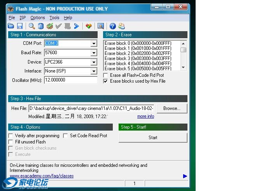Click the colorful hearts toolbar icon
This screenshot has height=191, width=280.
coord(89,26)
